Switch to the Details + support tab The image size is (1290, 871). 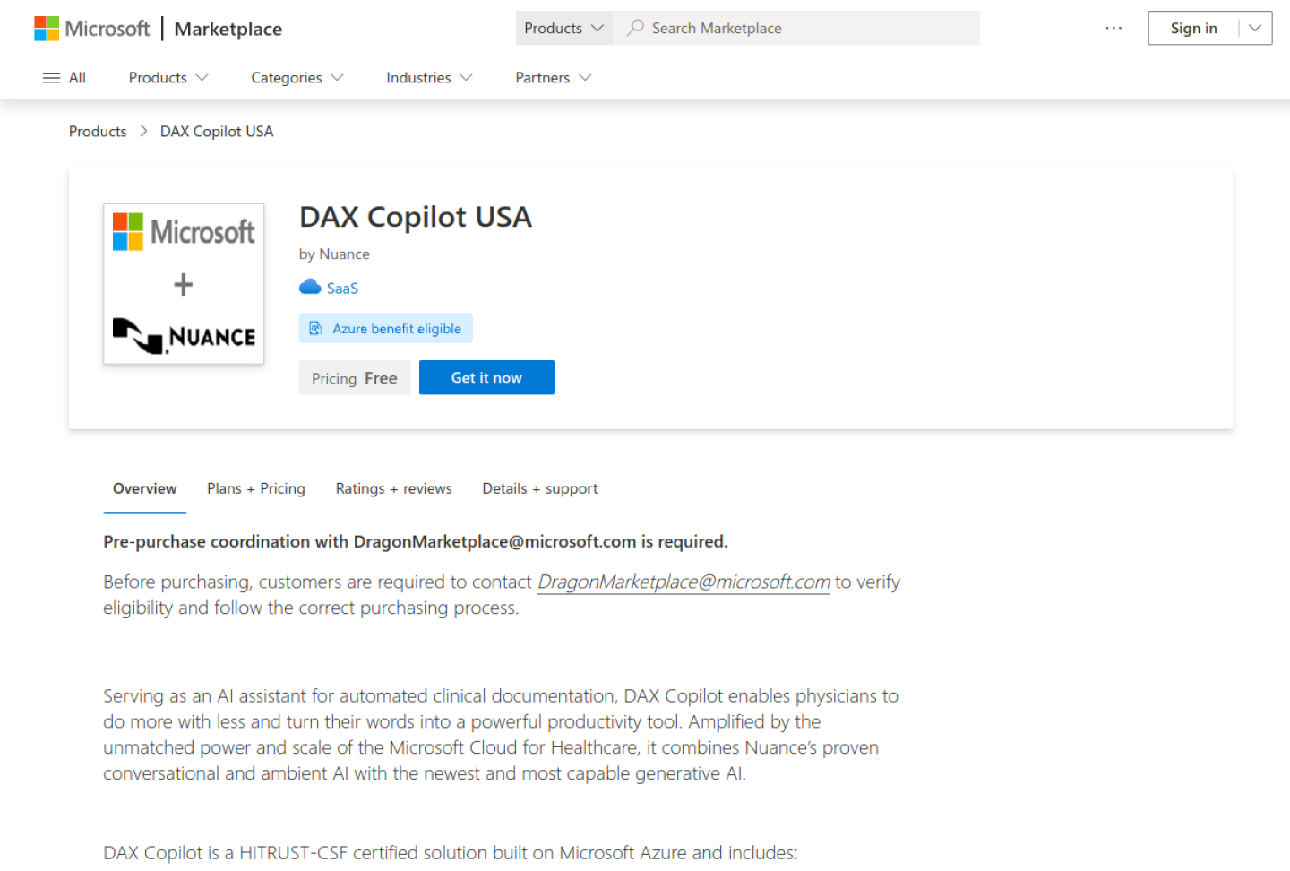[x=540, y=489]
